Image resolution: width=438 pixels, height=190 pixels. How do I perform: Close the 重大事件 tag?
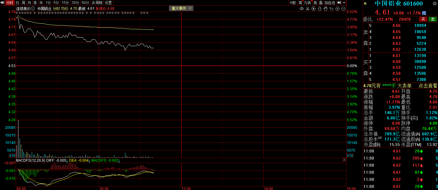(x=190, y=8)
